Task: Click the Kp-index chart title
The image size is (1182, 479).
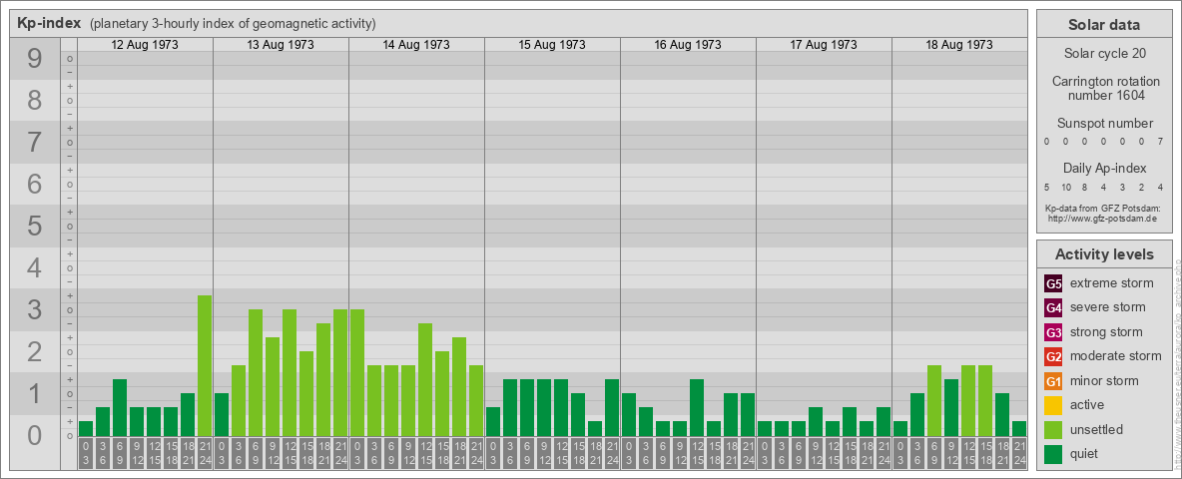Action: 49,23
